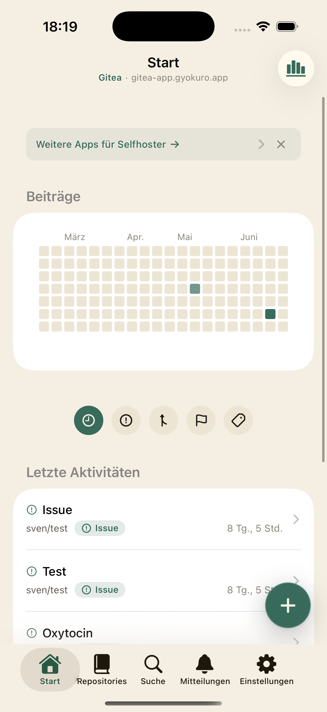Viewport: 327px width, 712px height.
Task: Dismiss the Selfhoster apps banner
Action: pos(281,144)
